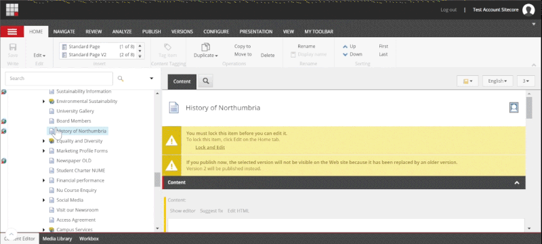Image resolution: width=542 pixels, height=244 pixels.
Task: Open the version 3 dropdown
Action: coord(526,81)
